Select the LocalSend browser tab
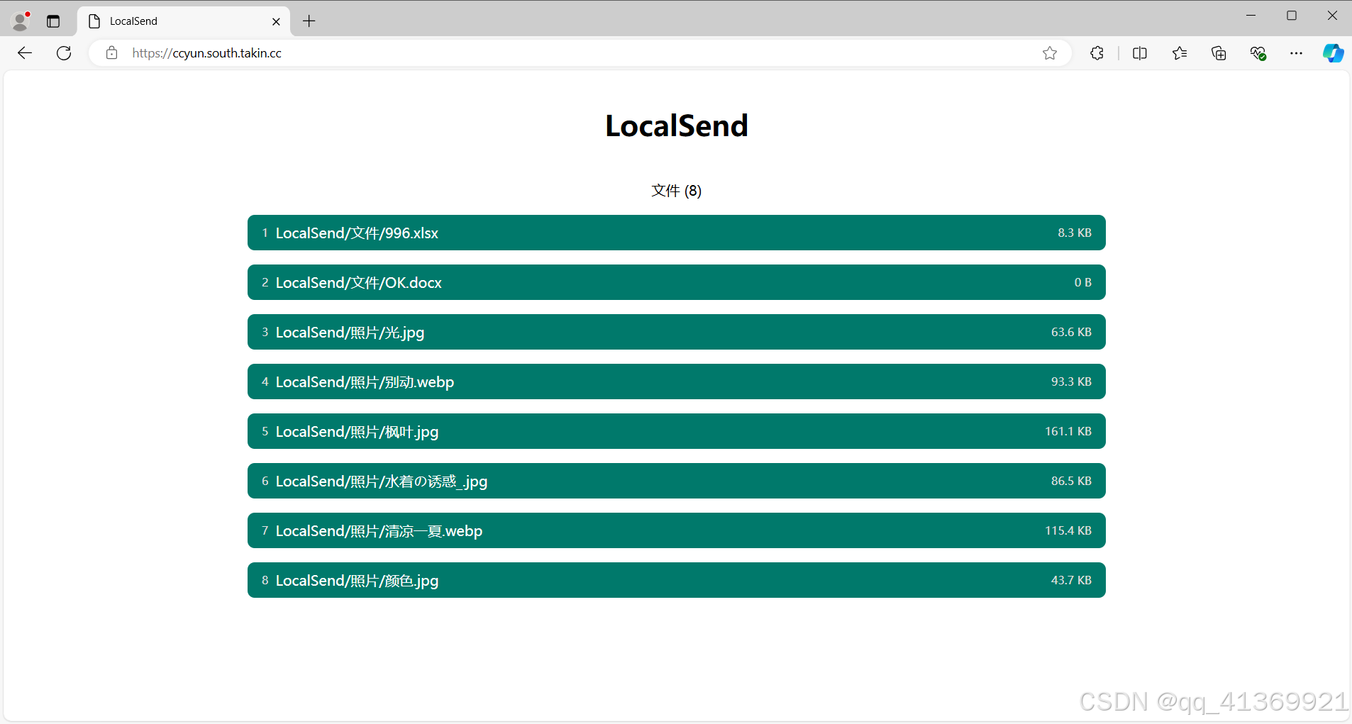 (184, 21)
